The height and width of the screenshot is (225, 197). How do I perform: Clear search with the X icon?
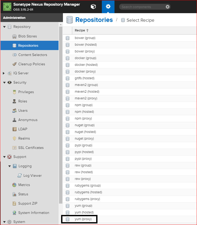tap(168, 7)
